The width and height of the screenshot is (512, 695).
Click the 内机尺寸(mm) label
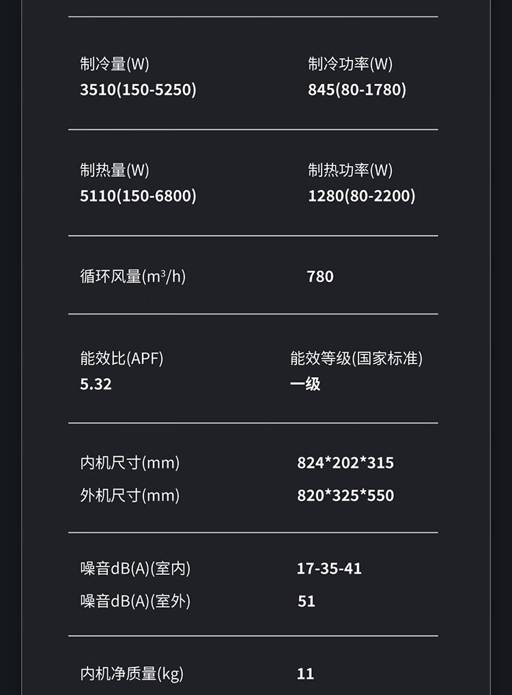130,463
